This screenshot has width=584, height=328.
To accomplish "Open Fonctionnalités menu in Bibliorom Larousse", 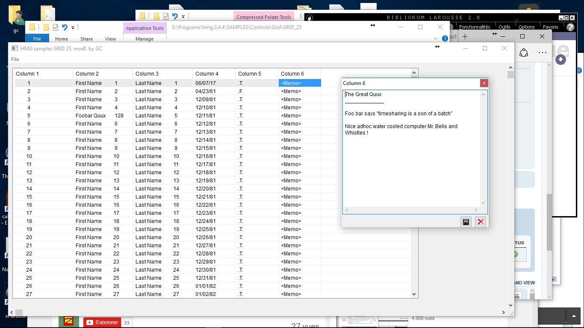I will point(475,27).
